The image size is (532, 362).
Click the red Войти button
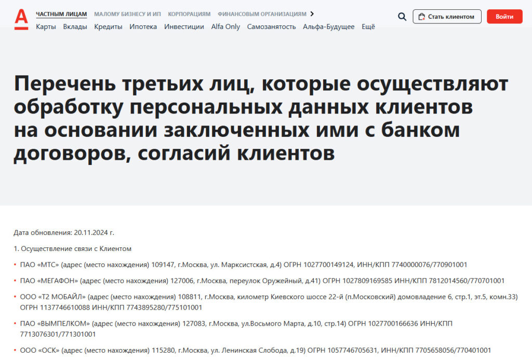pyautogui.click(x=504, y=17)
